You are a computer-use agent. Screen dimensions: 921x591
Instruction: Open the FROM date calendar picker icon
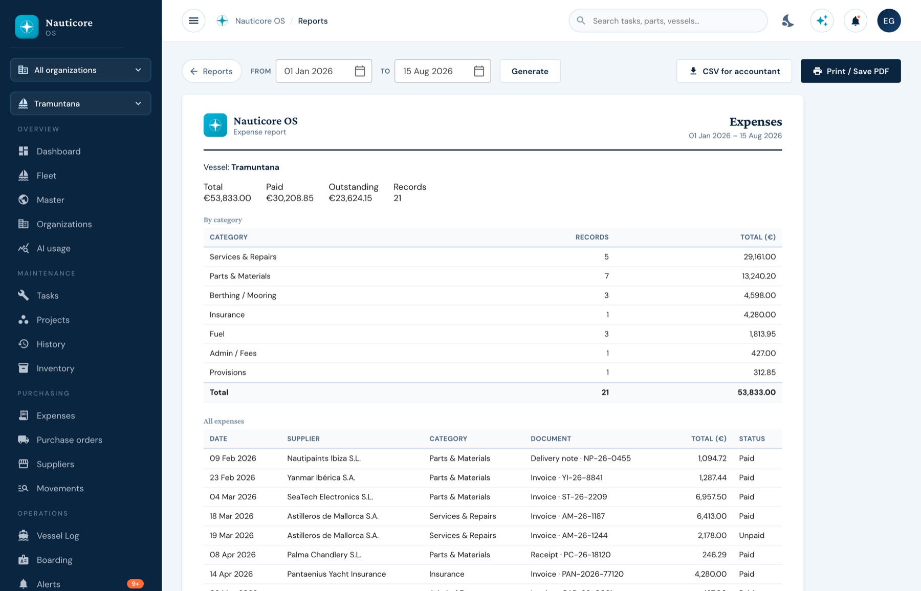360,71
